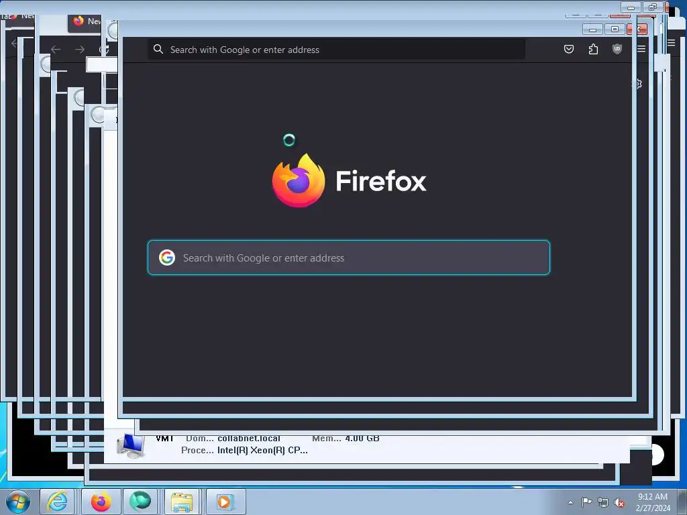Click the magnifier icon in the address bar

[158, 49]
